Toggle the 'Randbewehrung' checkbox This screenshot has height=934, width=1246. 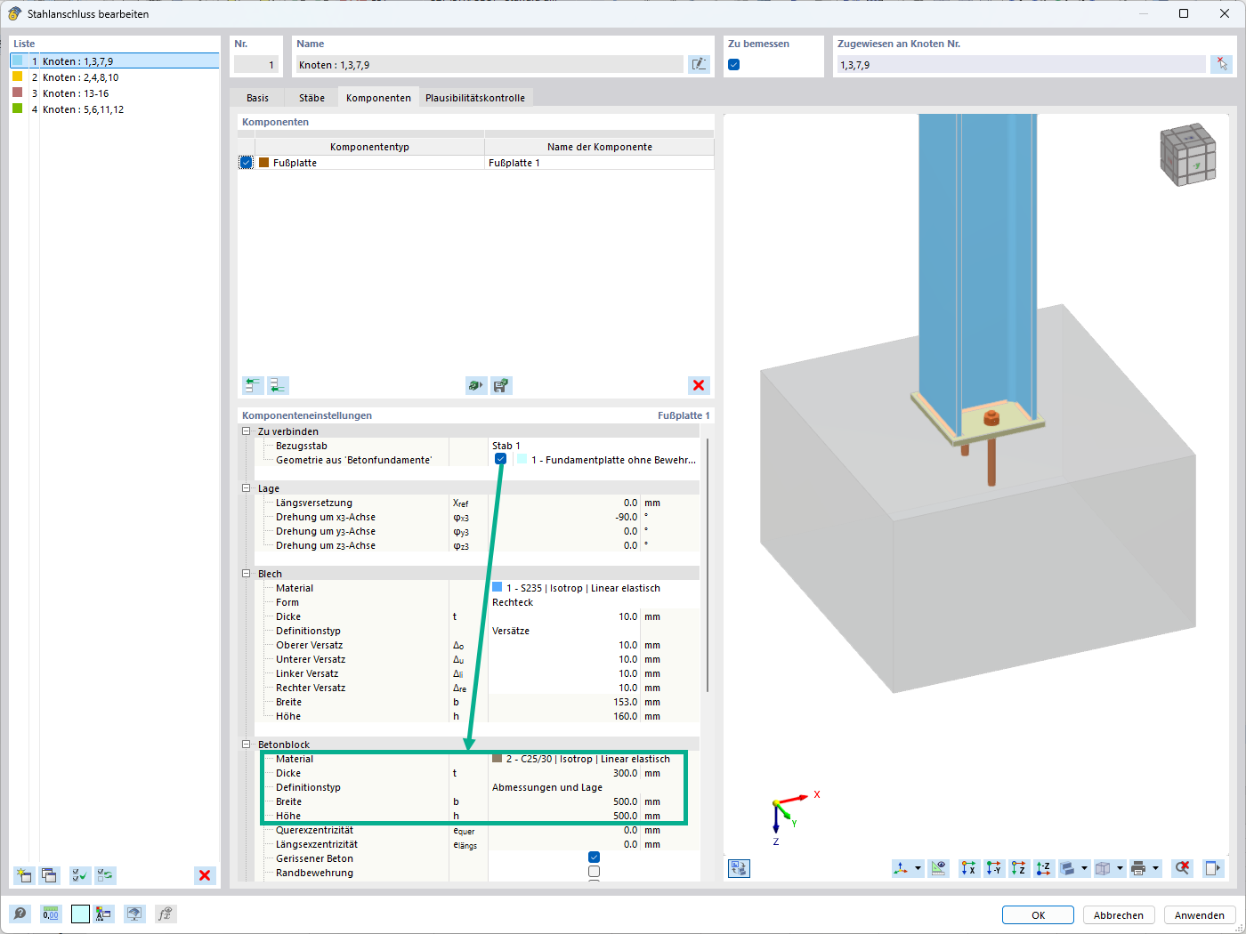[595, 872]
